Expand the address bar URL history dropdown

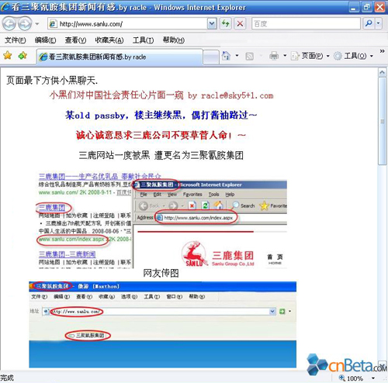click(212, 24)
